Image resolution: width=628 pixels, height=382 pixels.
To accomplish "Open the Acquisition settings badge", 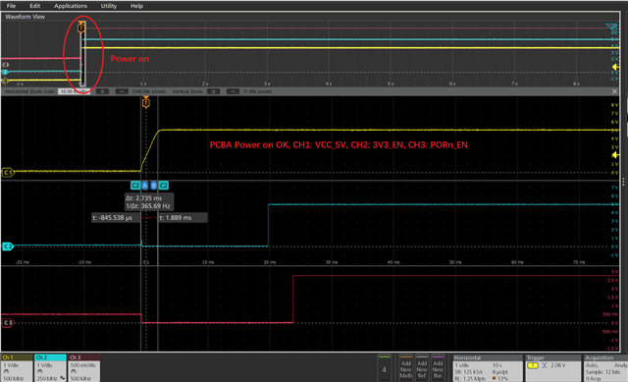I will point(605,367).
